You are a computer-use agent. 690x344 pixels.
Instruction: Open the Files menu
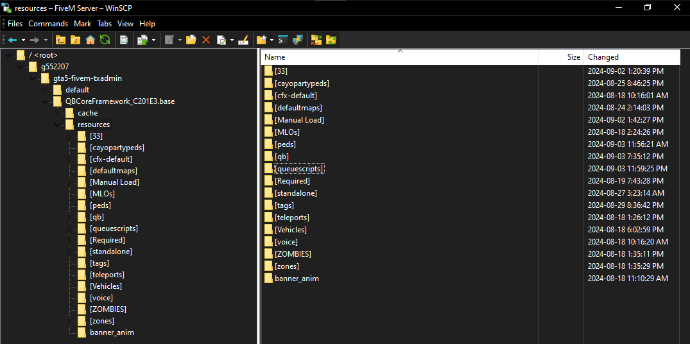coord(15,24)
